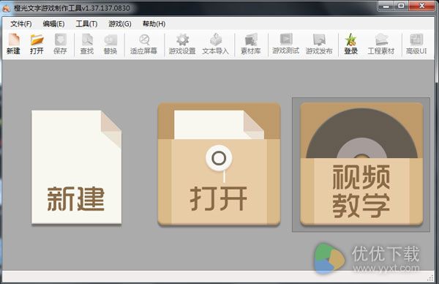439x284 pixels.
Task: Start 游戏测试 (Game test) from toolbar
Action: (x=286, y=44)
